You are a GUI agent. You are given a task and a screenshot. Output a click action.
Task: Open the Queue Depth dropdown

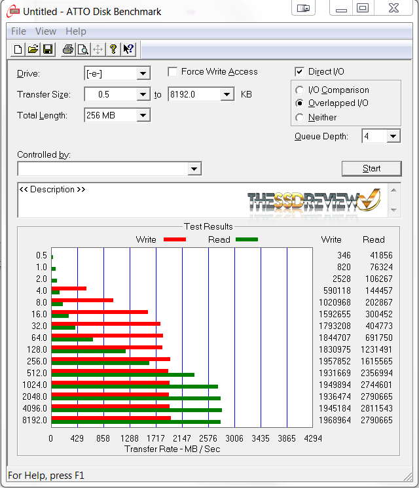tap(393, 136)
